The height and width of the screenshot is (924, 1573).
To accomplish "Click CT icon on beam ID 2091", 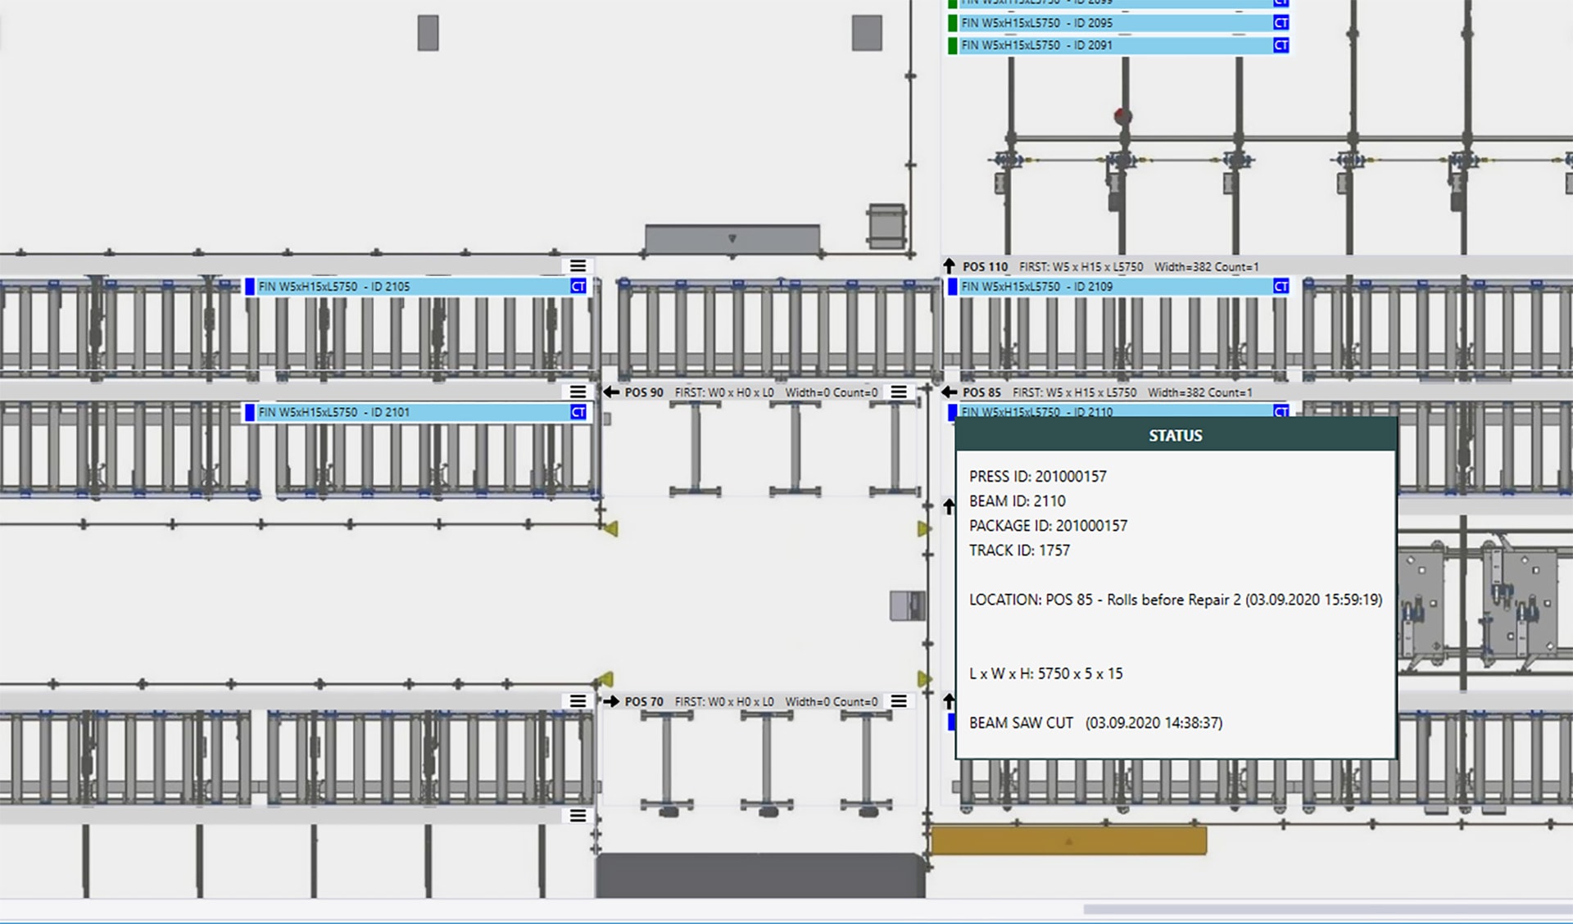I will coord(1281,45).
